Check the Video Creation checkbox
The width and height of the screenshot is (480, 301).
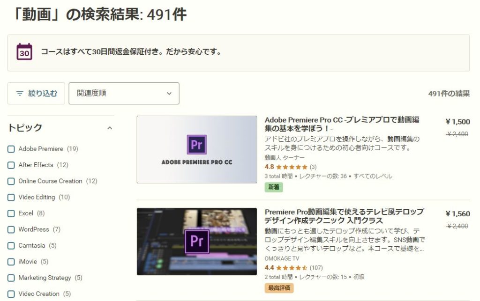click(11, 294)
